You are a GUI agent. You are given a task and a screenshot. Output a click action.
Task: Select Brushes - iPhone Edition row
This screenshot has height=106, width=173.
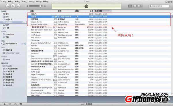[x=99, y=24]
